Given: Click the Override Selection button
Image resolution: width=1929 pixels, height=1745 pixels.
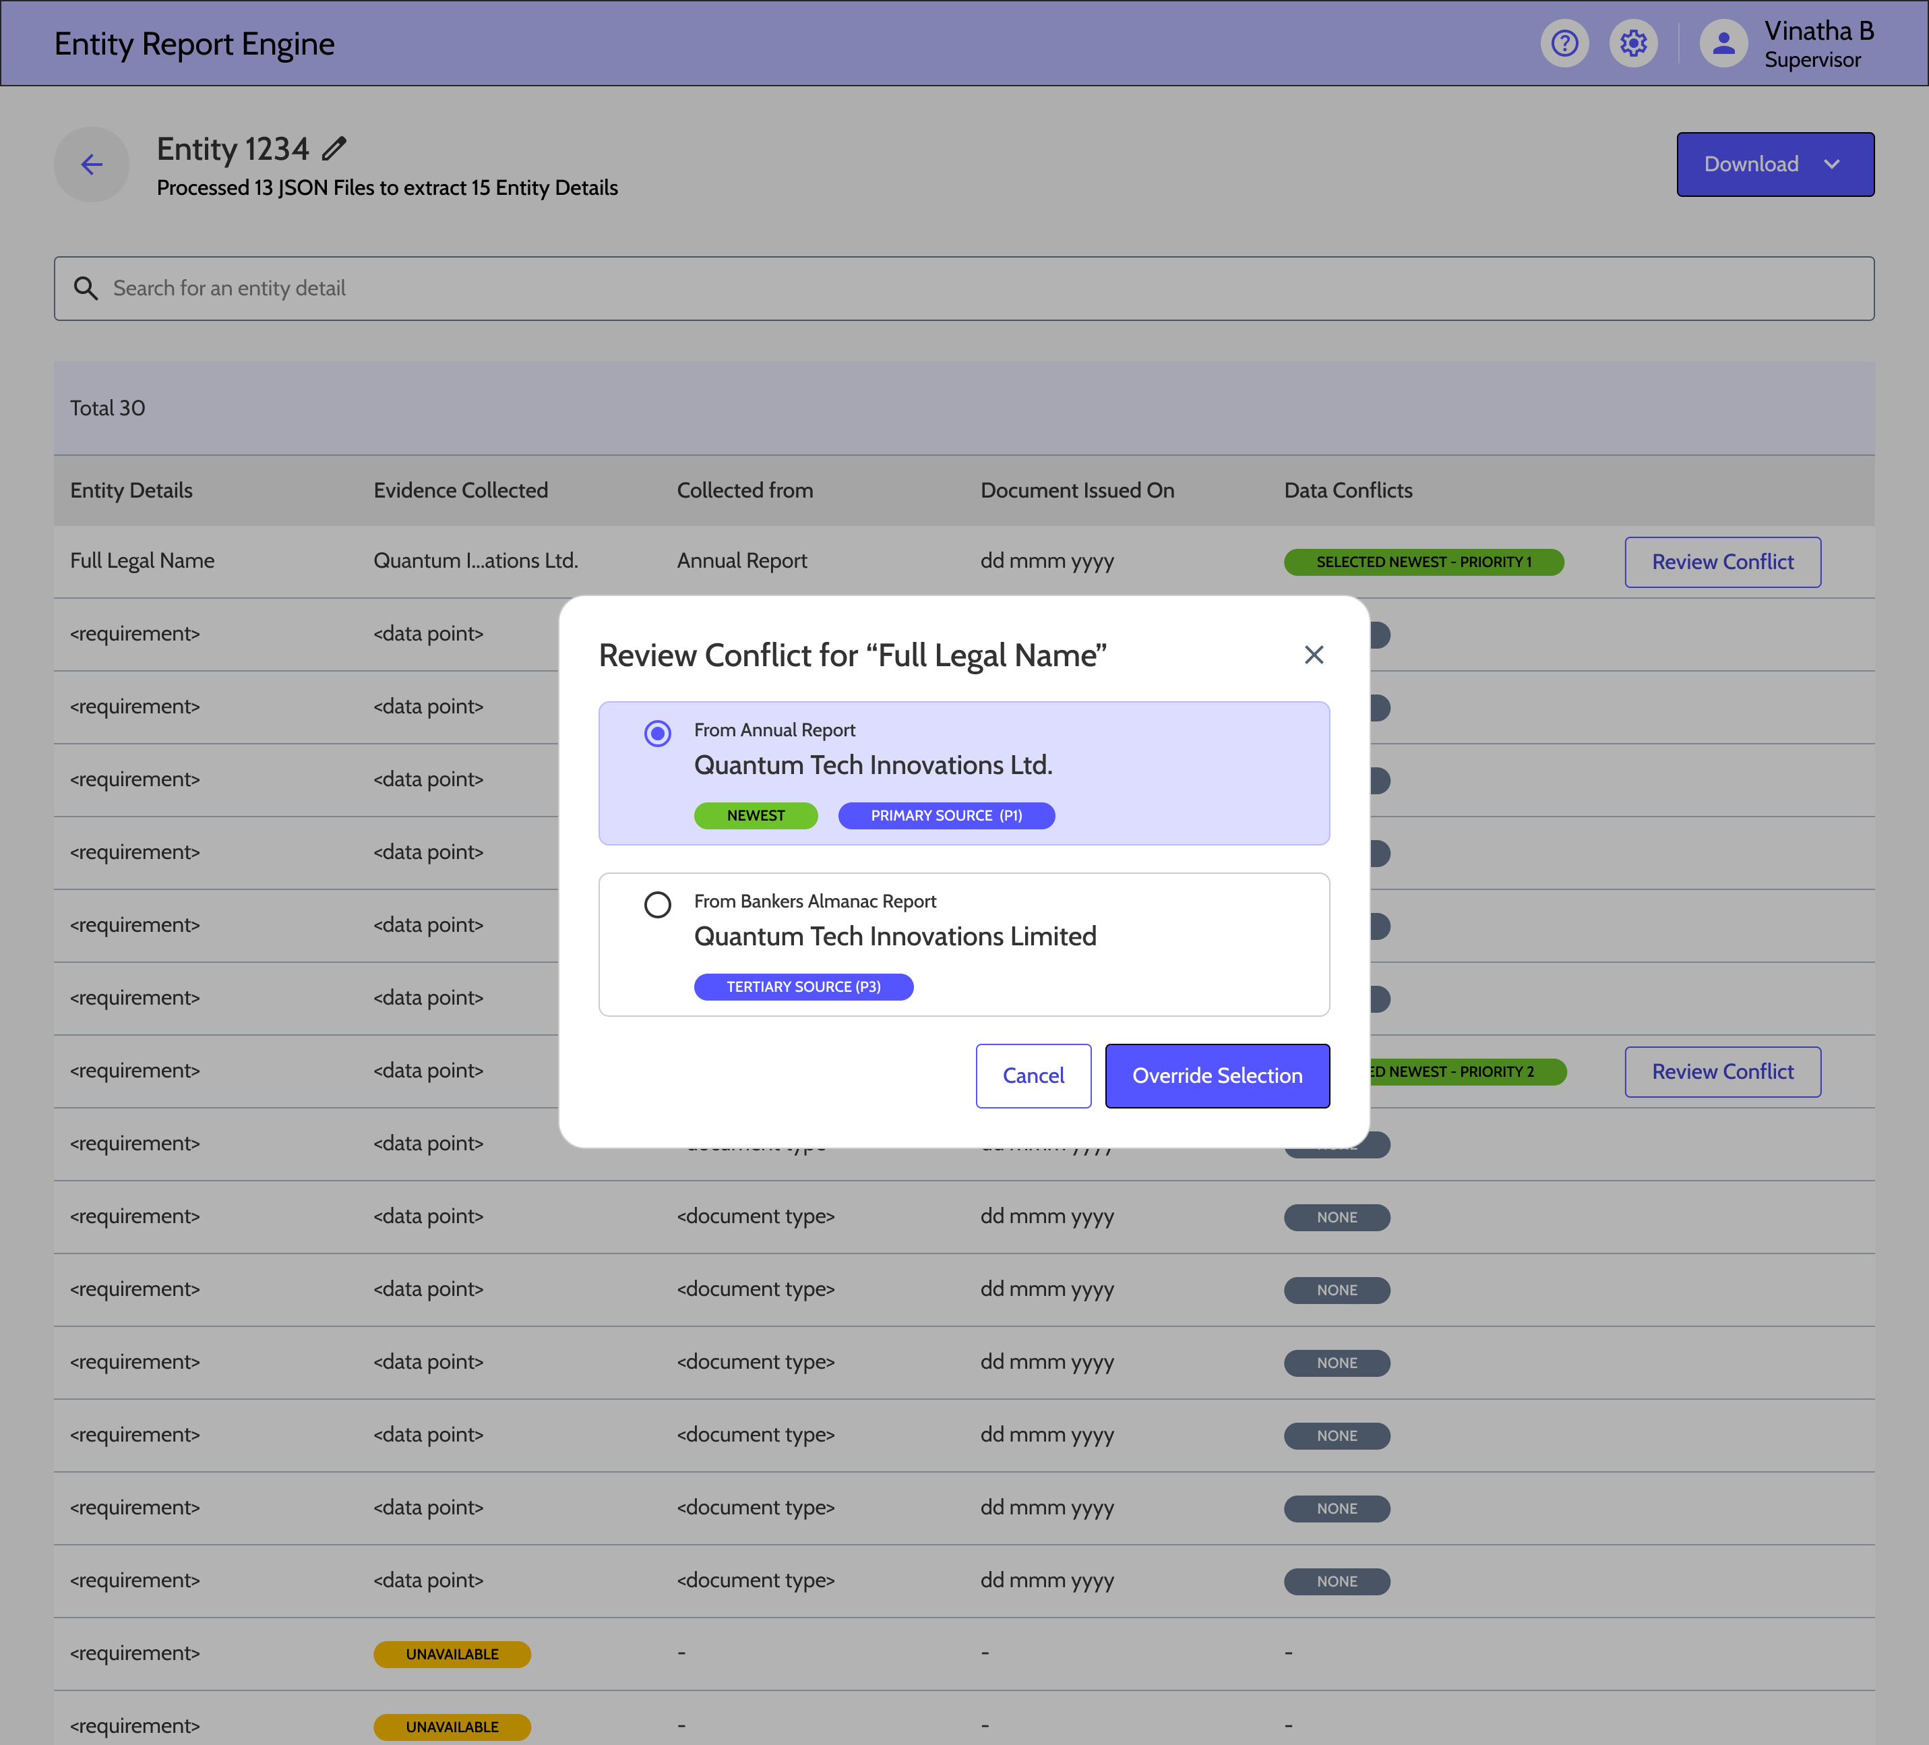Looking at the screenshot, I should [x=1216, y=1076].
